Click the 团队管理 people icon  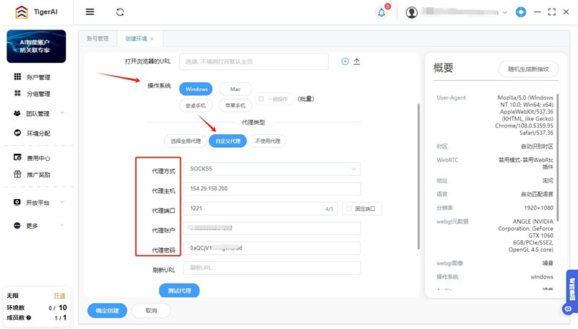pos(17,113)
